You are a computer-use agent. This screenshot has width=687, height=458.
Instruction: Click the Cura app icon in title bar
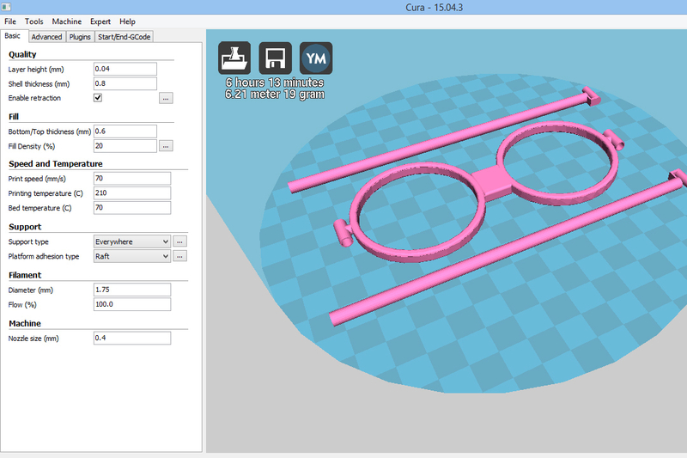click(6, 7)
